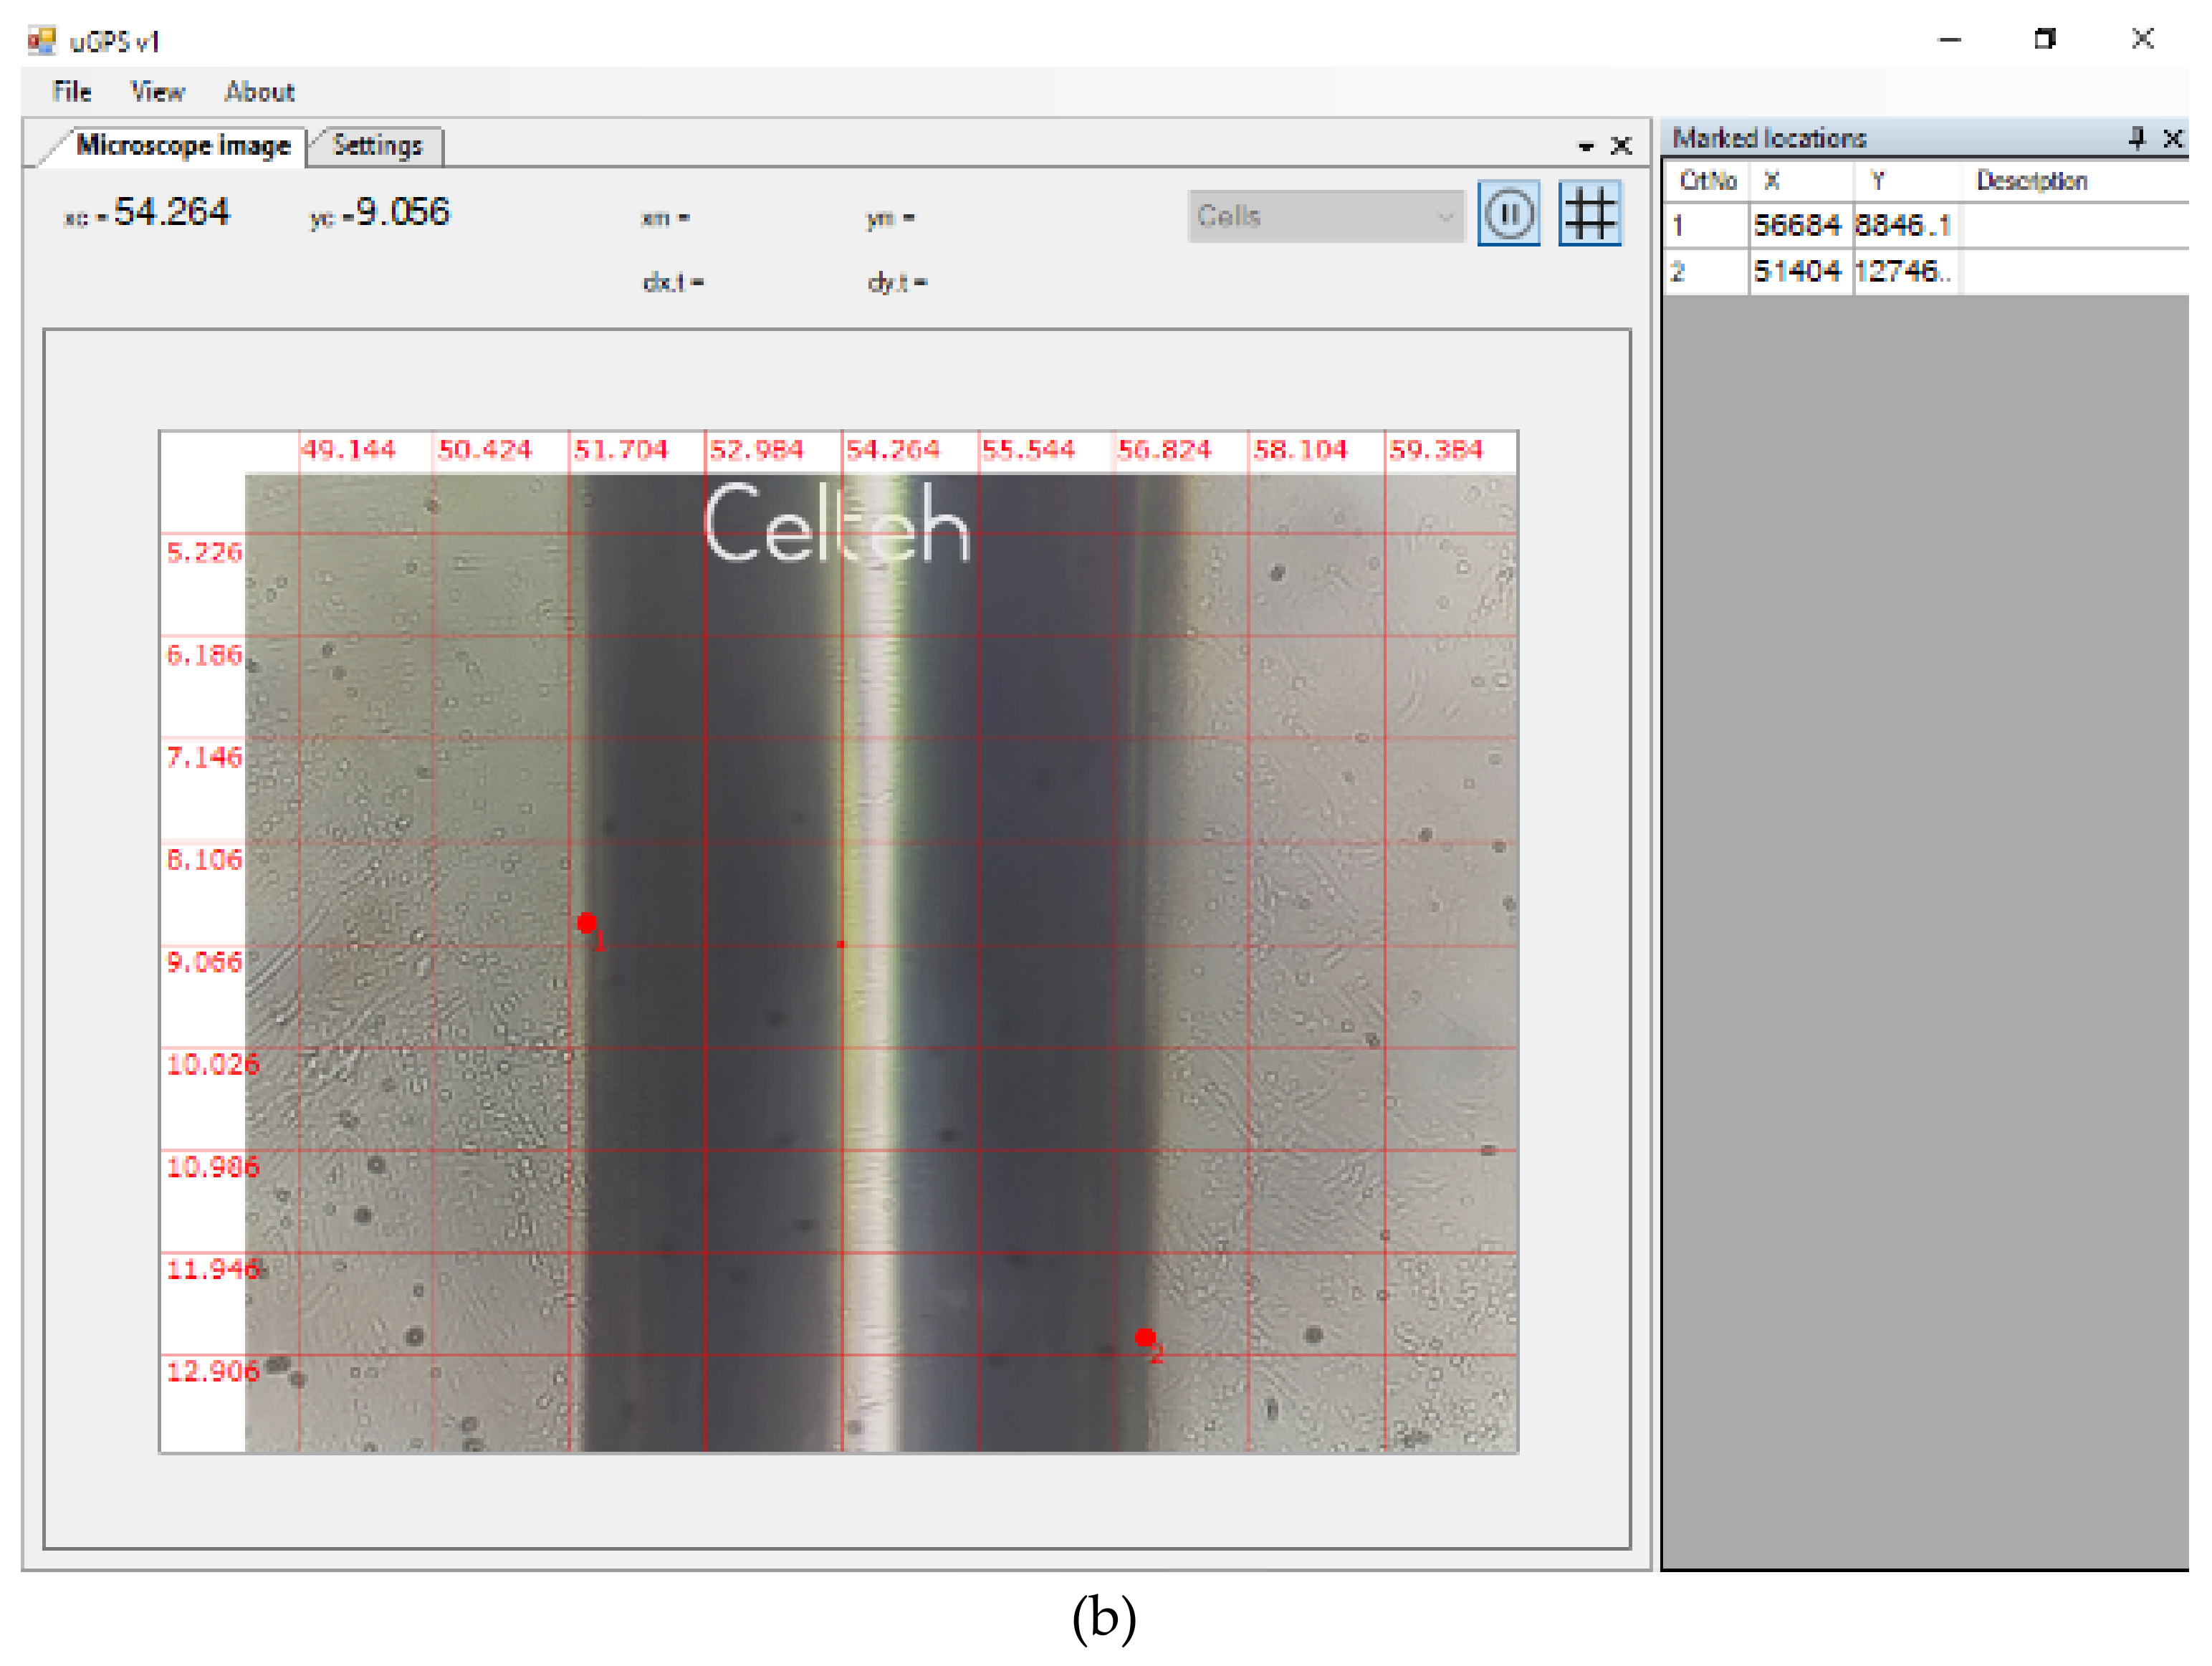Screen dimensions: 2212x1666
Task: Open the About menu
Action: point(259,92)
